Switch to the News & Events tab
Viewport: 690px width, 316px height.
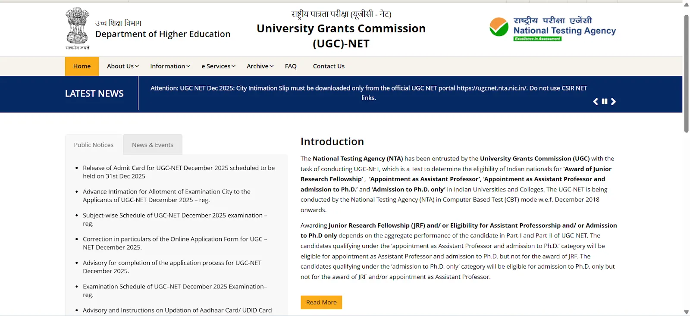153,145
